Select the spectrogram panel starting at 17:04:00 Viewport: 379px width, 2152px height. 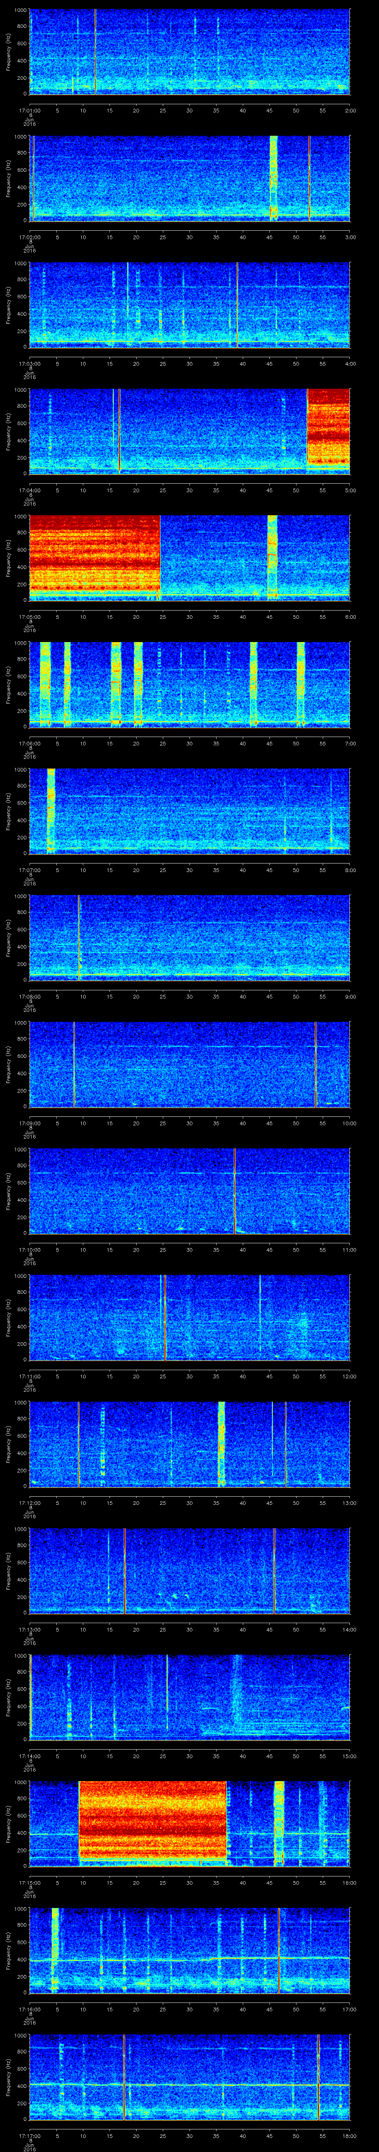pyautogui.click(x=190, y=431)
